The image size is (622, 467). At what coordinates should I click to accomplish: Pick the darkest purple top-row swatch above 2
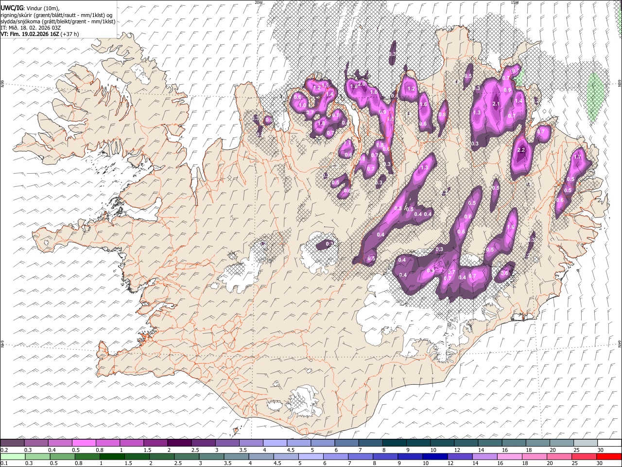(179, 443)
